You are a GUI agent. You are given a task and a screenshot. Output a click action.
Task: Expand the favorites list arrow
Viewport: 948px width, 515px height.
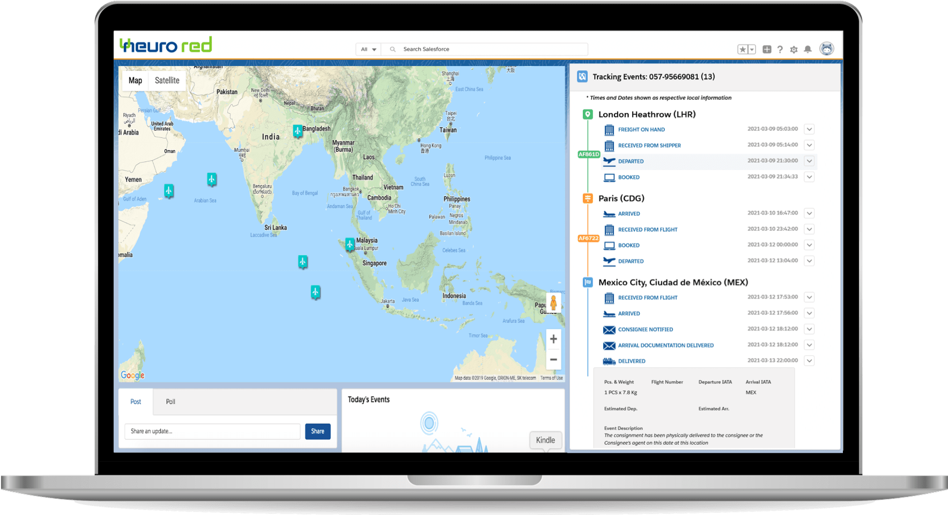pyautogui.click(x=752, y=49)
